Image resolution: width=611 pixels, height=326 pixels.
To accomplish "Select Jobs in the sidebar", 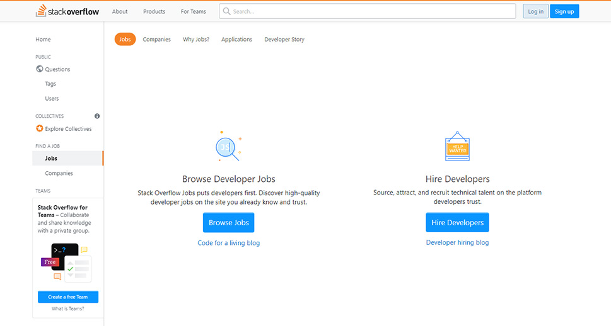I will click(67, 159).
